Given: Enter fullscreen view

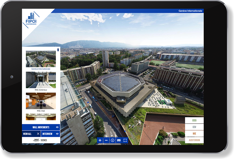Looking at the screenshot, I should click(x=125, y=140).
